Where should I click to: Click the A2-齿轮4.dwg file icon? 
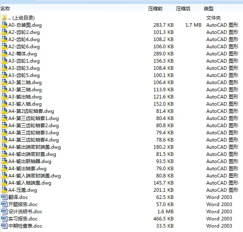4,39
